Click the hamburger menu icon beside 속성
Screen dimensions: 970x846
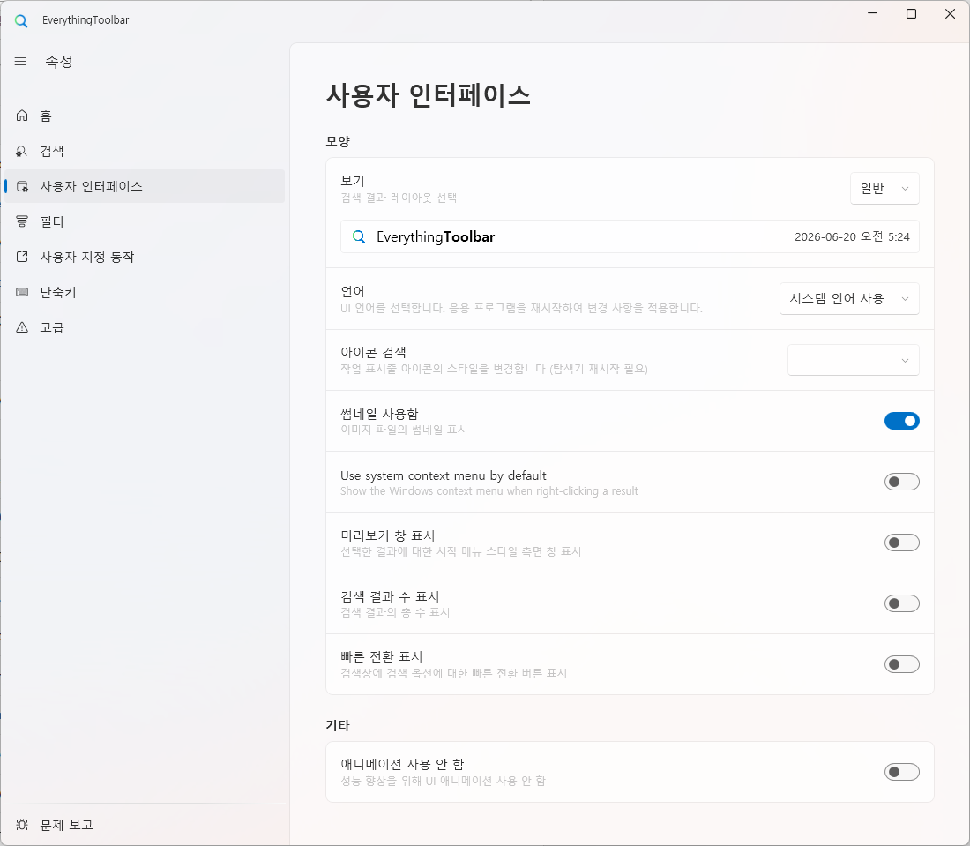[20, 61]
